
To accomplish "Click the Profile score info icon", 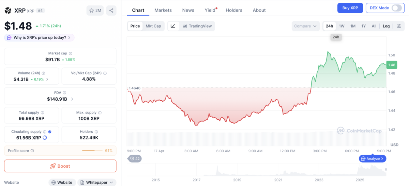I will pos(32,151).
